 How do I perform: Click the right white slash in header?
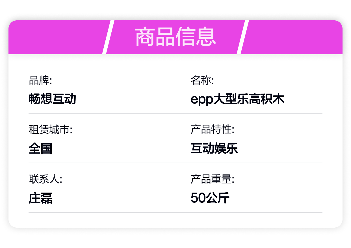(x=243, y=37)
